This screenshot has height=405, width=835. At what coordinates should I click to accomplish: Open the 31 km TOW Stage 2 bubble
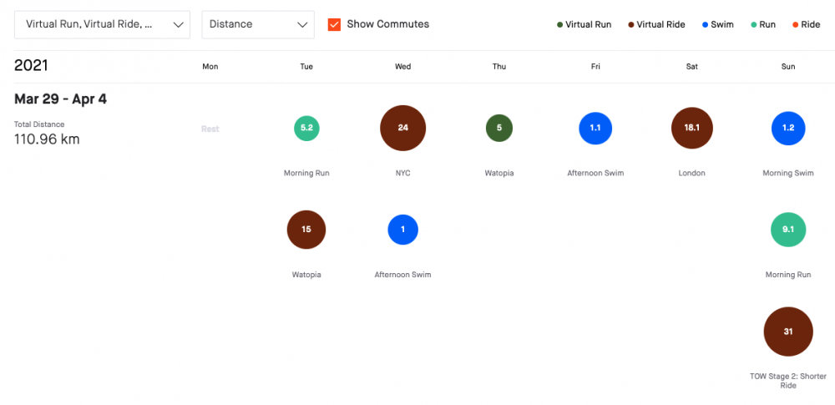coord(787,332)
